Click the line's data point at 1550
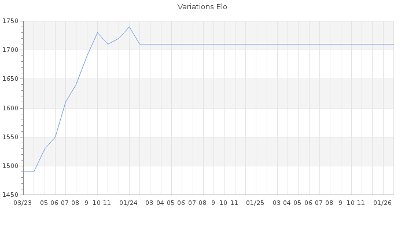 tap(55, 137)
